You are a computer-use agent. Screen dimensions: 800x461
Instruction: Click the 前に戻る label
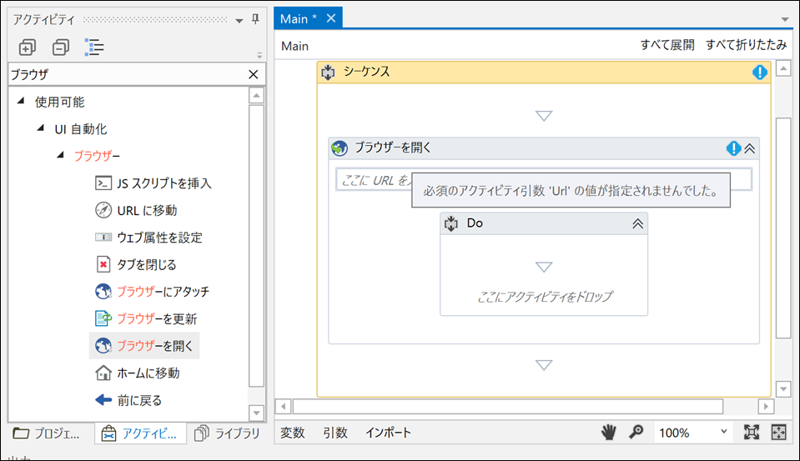coord(139,400)
